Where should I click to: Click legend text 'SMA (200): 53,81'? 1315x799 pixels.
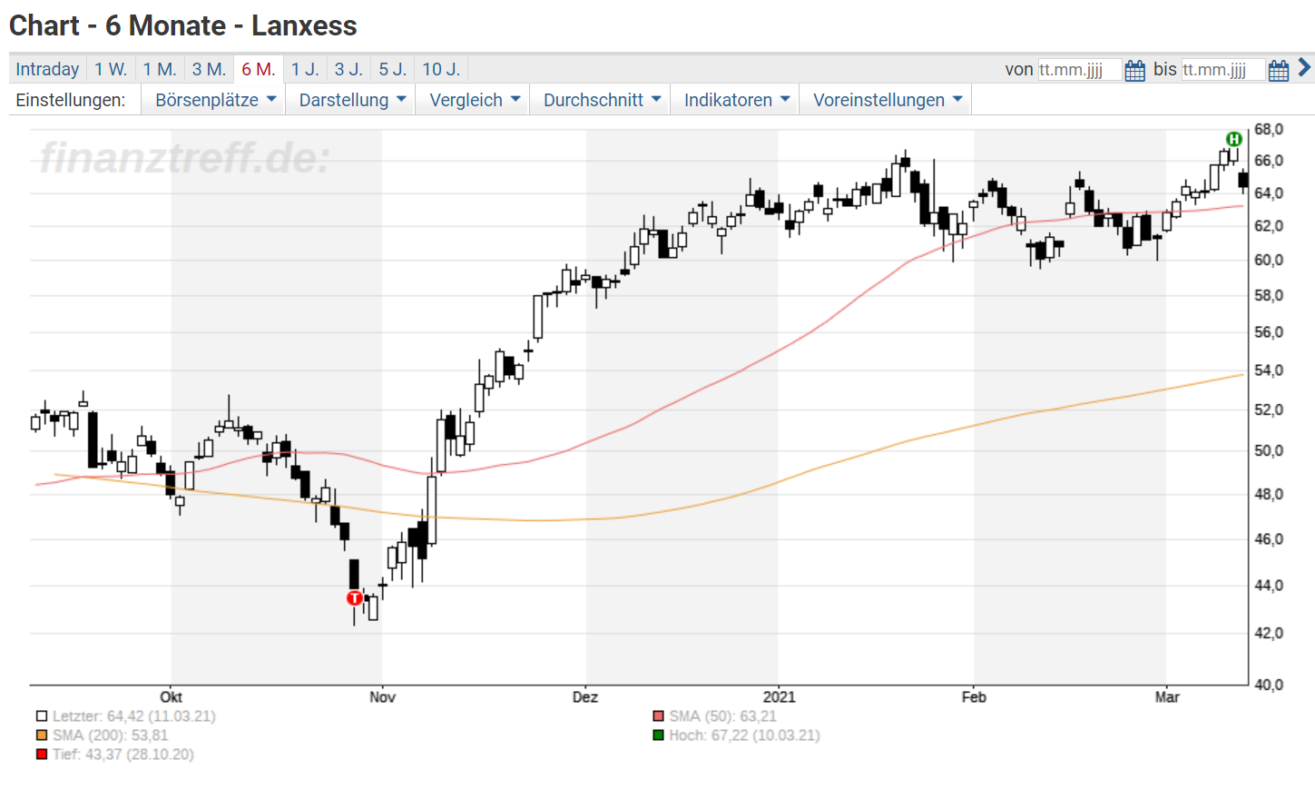pos(111,735)
